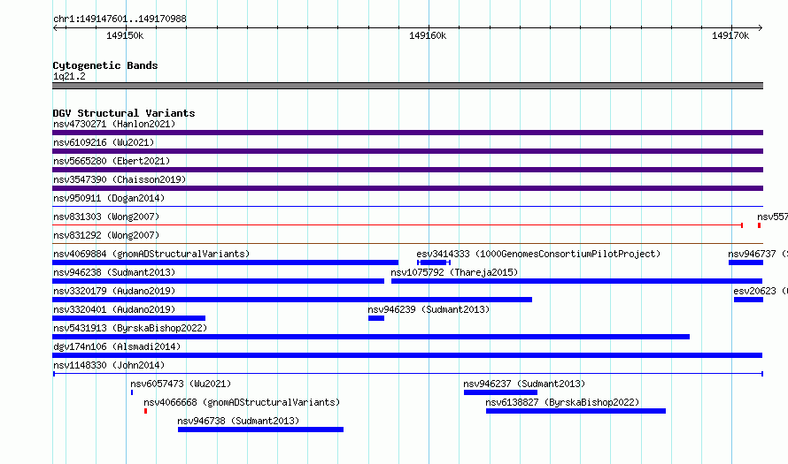Click the right arrowhead of the ruler
The image size is (788, 464).
(x=761, y=27)
